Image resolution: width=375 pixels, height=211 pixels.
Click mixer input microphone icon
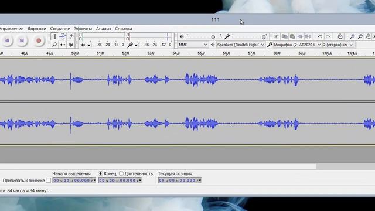pos(227,36)
